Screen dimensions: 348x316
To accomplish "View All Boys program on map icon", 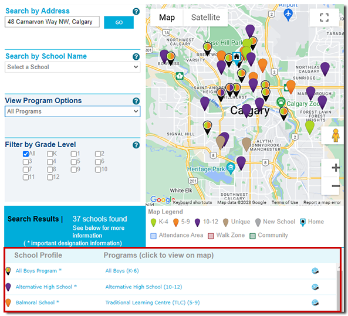I will [x=315, y=271].
